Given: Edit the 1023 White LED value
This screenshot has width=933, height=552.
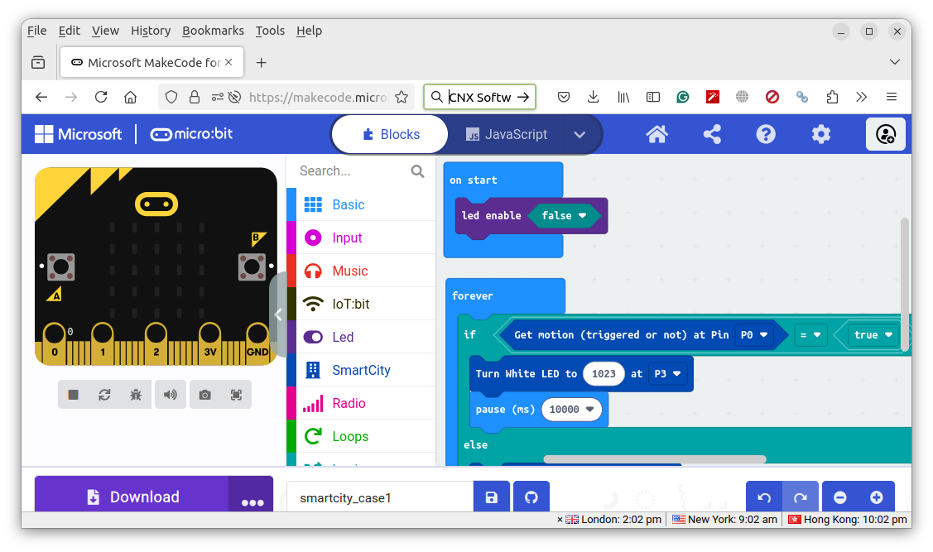Looking at the screenshot, I should point(604,373).
